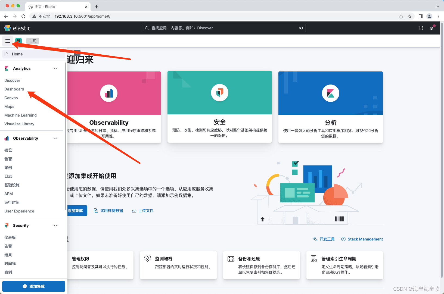Open the Chrome profile icon
The width and height of the screenshot is (444, 294).
429,16
